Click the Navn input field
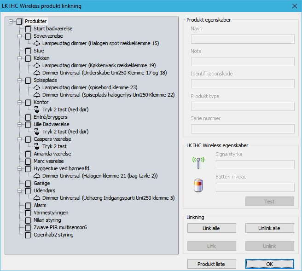Viewport: 302px width, 271px height. pos(243,39)
